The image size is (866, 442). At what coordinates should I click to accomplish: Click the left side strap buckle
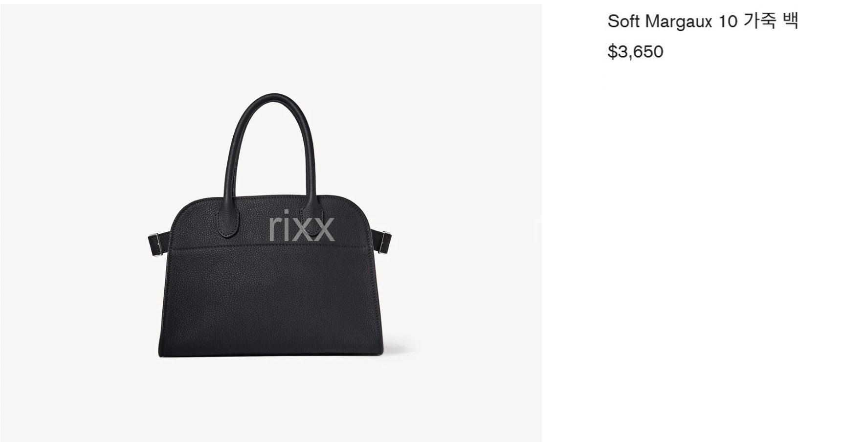pyautogui.click(x=156, y=241)
